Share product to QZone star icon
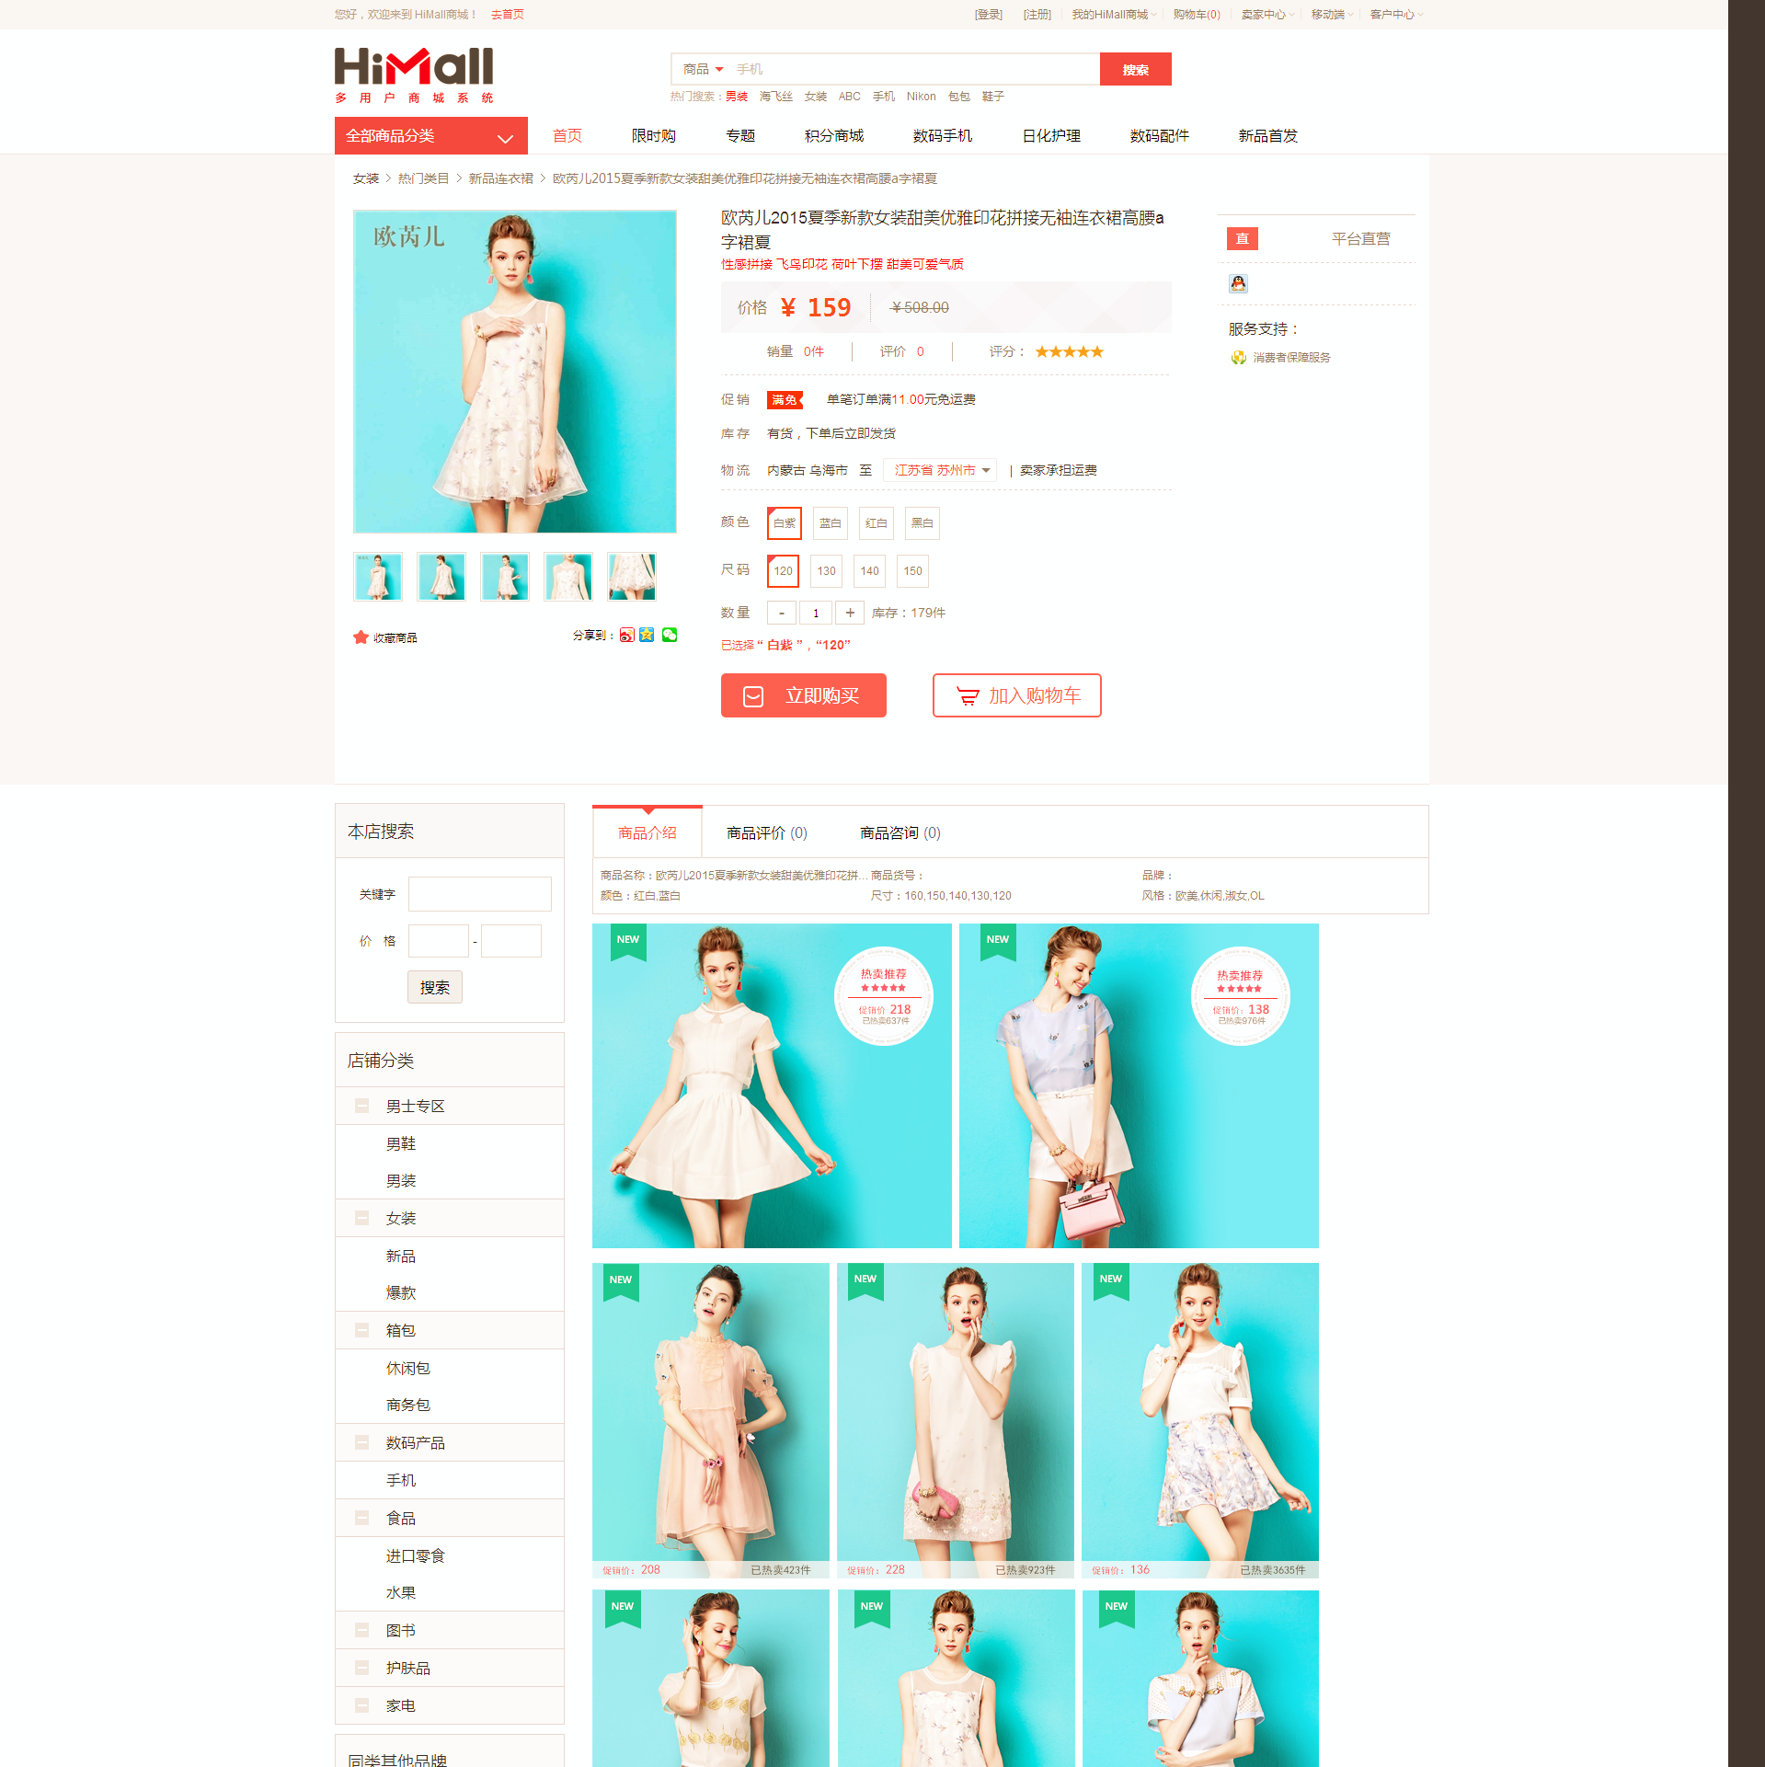The image size is (1765, 1767). click(647, 636)
